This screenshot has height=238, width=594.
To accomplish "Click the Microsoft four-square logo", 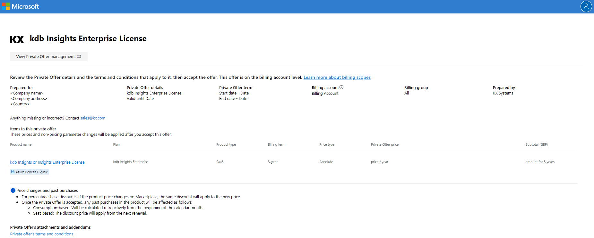I will (6, 6).
